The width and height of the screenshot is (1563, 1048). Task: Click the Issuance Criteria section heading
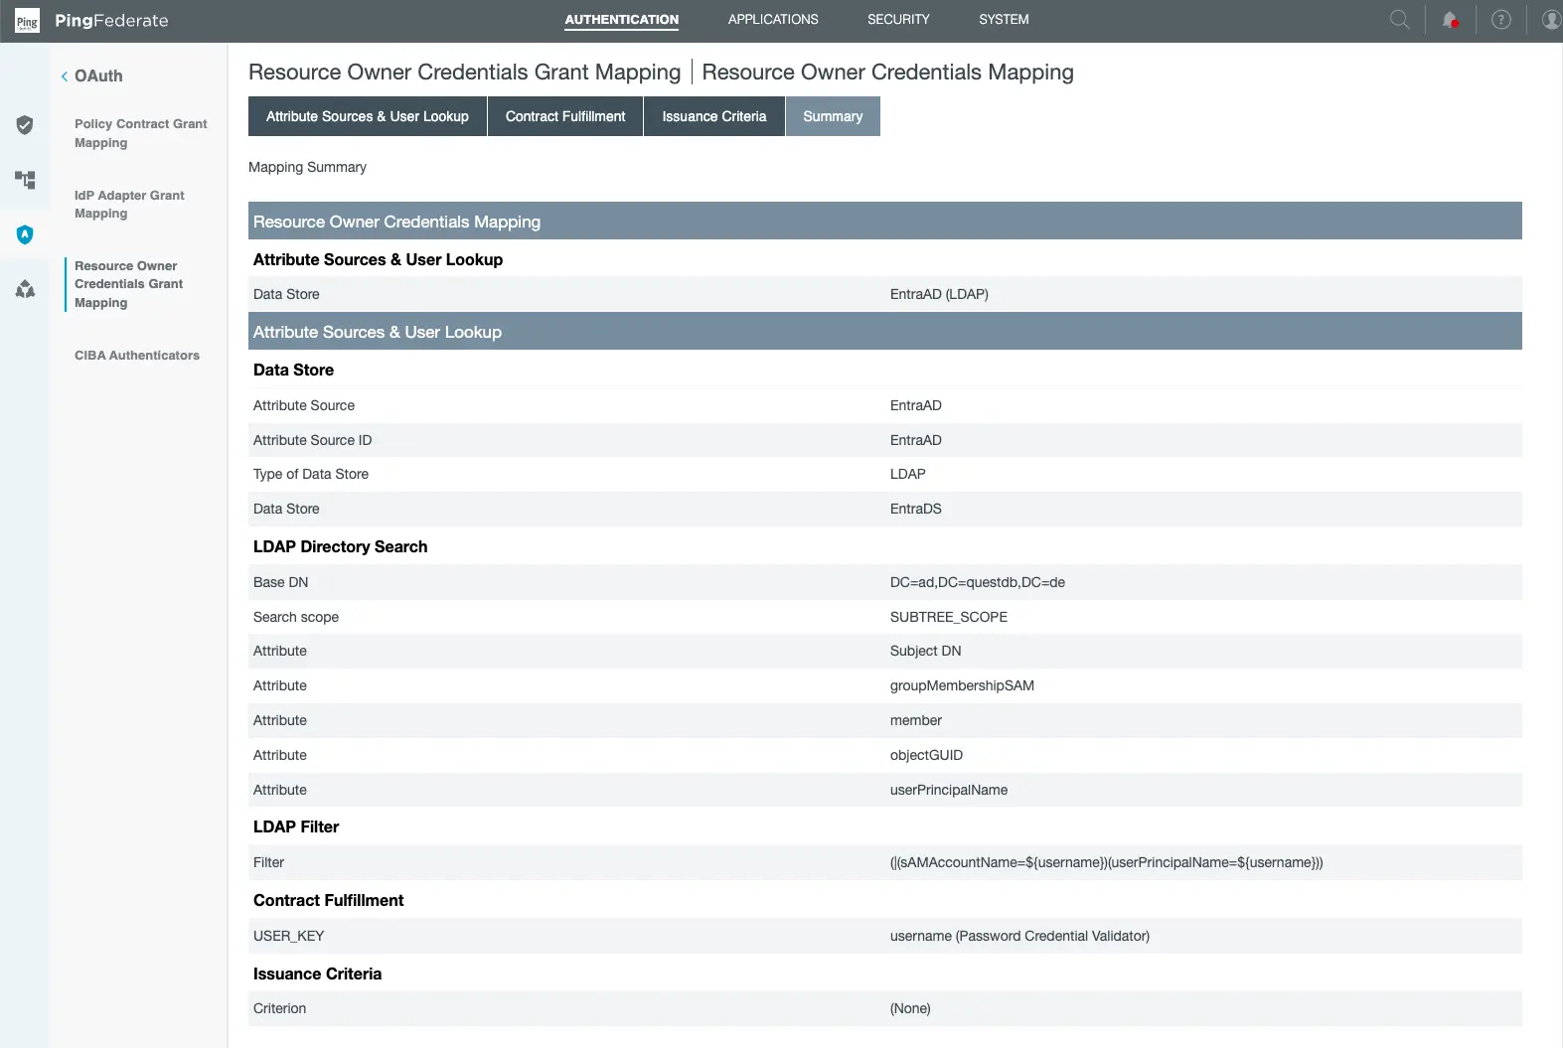pyautogui.click(x=317, y=973)
